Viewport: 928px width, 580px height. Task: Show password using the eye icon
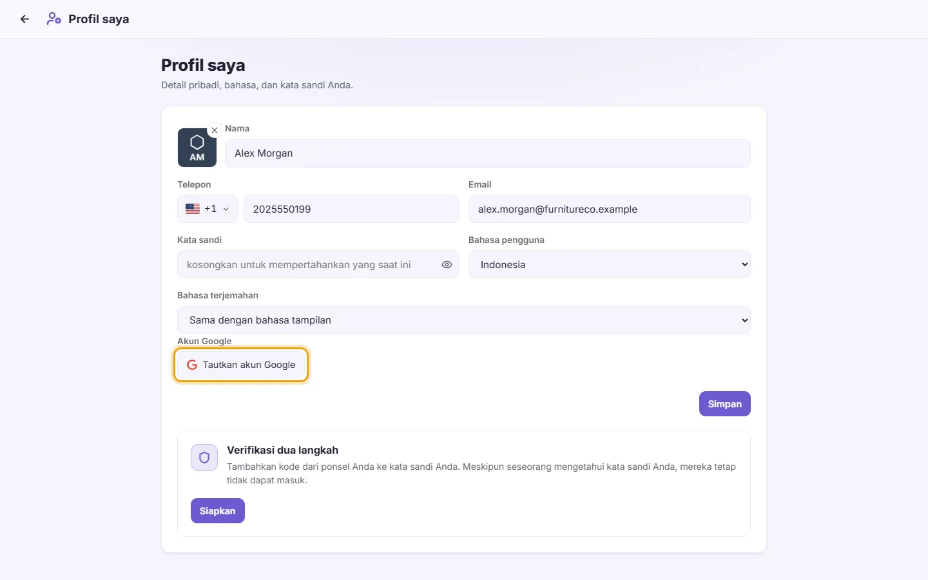[x=447, y=265]
